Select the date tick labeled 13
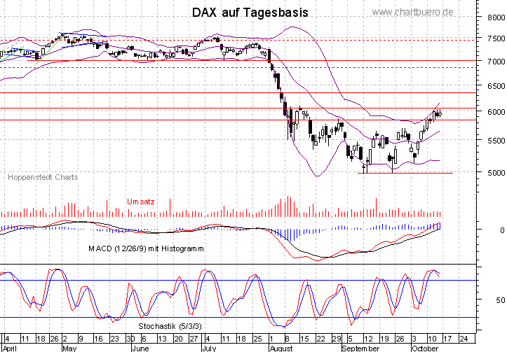 [x=162, y=339]
